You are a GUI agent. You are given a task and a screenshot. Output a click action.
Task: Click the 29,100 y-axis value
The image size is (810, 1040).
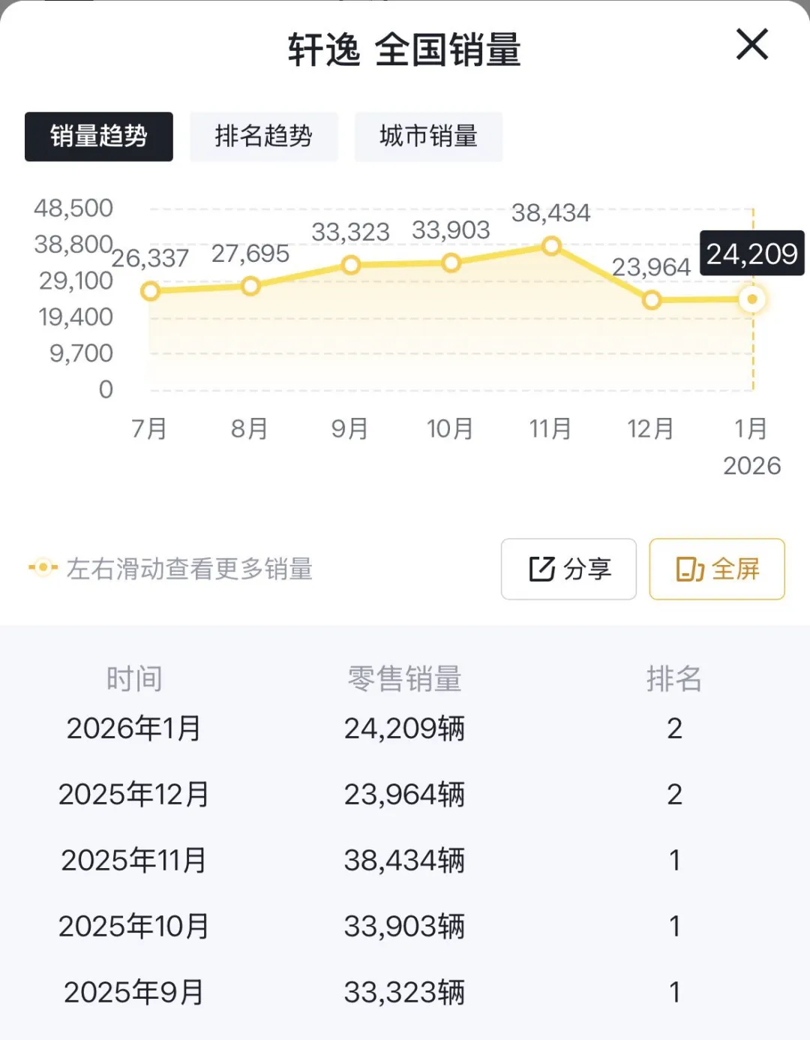pos(76,281)
